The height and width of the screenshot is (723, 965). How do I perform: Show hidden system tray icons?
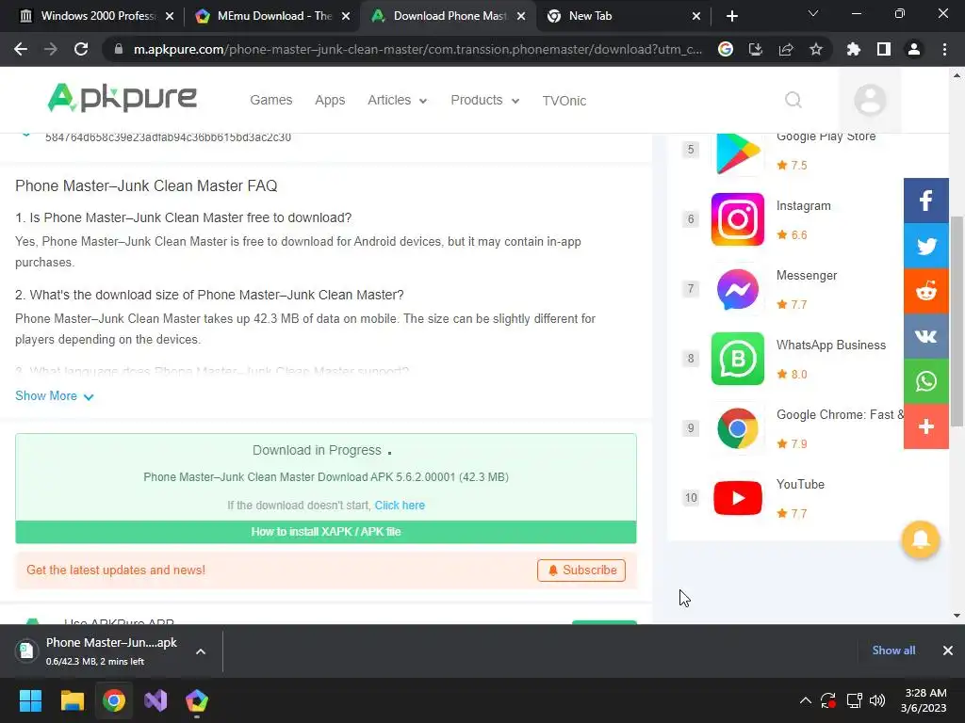tap(805, 700)
